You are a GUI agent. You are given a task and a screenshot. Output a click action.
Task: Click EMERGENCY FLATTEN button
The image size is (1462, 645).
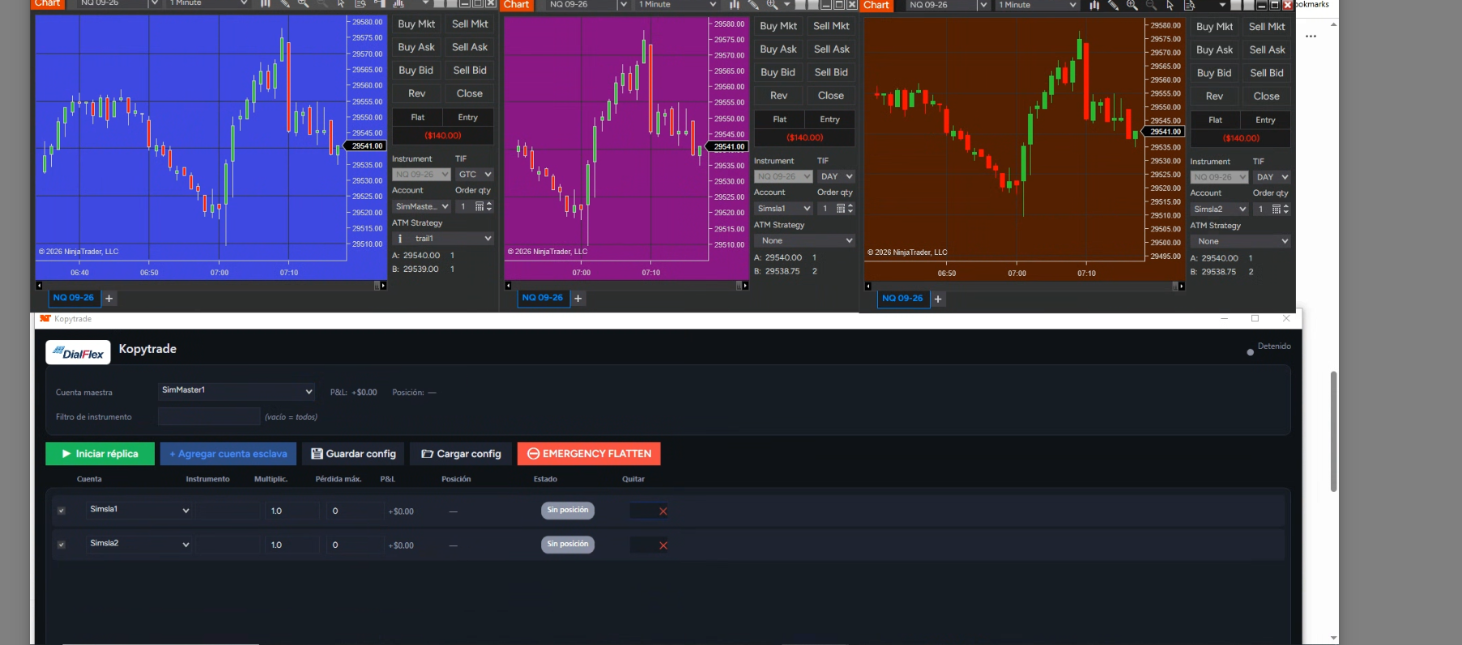tap(589, 454)
